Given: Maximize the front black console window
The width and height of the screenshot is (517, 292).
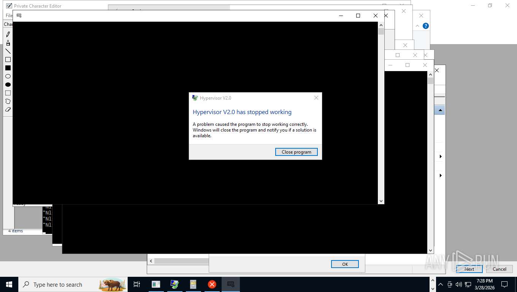Looking at the screenshot, I should (x=358, y=16).
